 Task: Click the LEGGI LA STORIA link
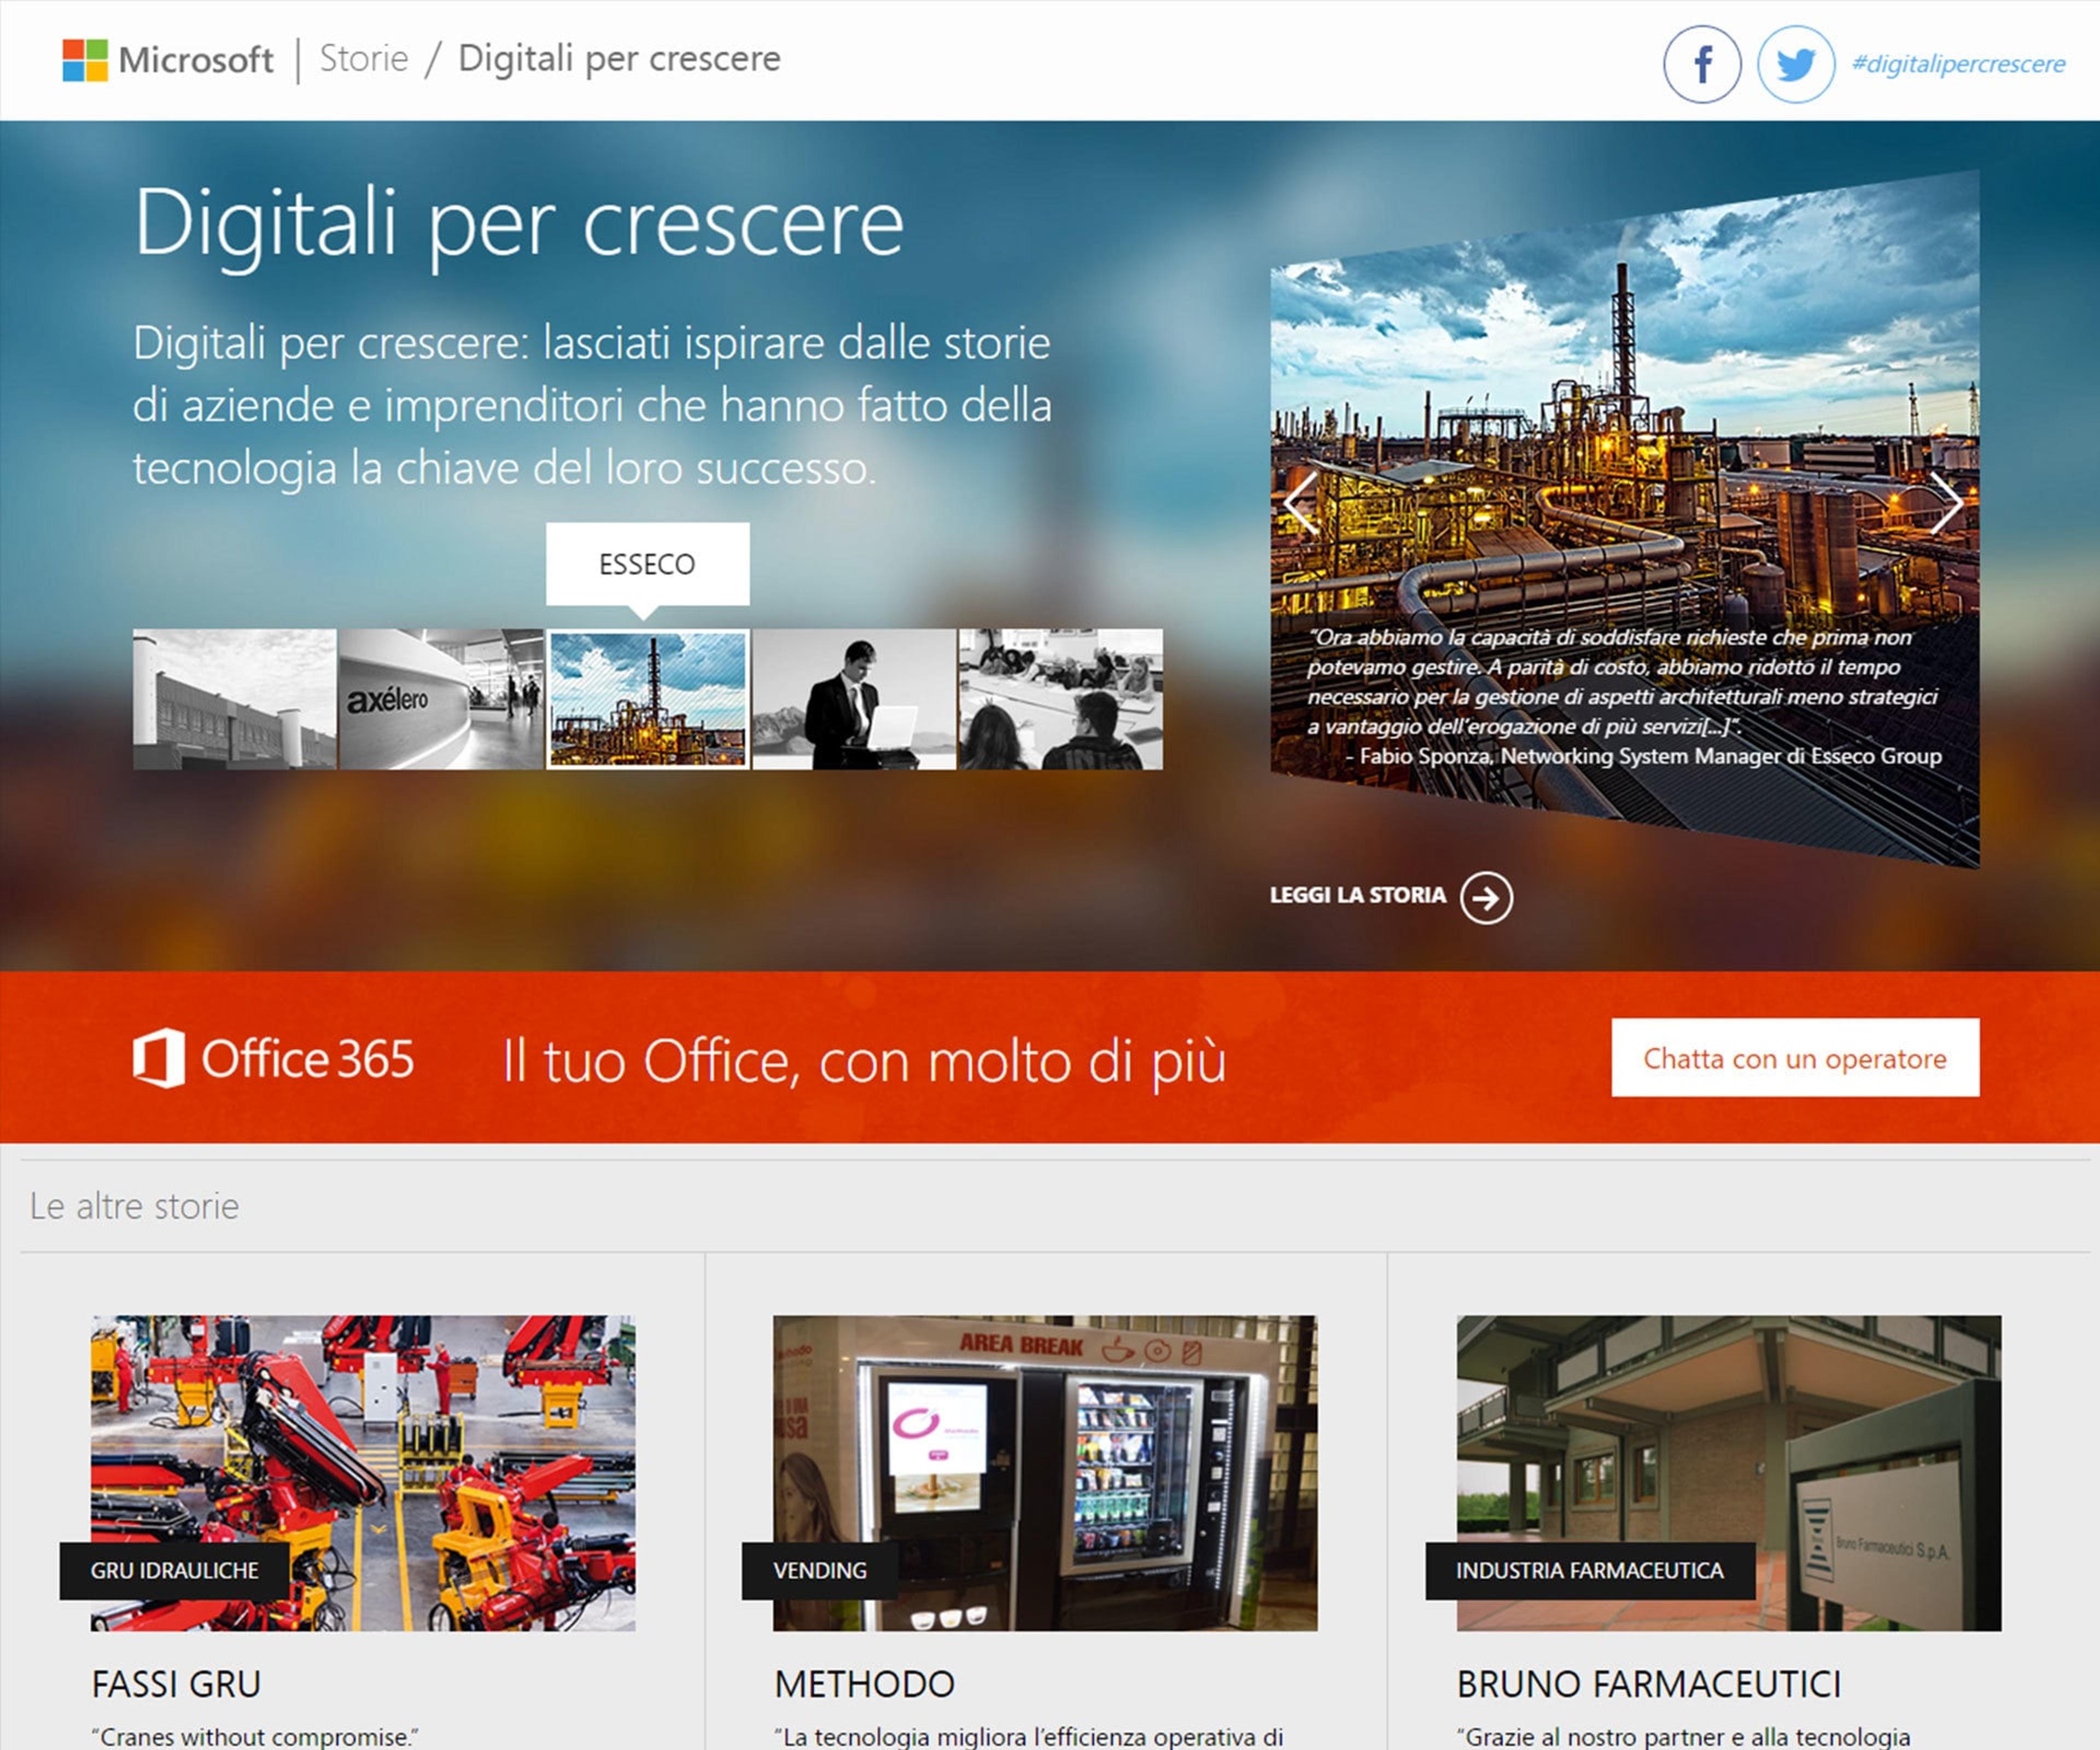[1357, 895]
